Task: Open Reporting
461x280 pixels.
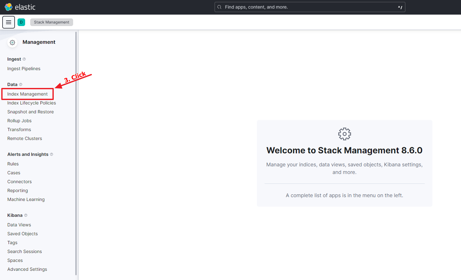Action: click(17, 190)
